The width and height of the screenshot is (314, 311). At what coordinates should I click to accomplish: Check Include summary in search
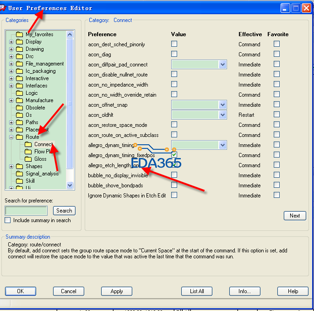[8, 220]
